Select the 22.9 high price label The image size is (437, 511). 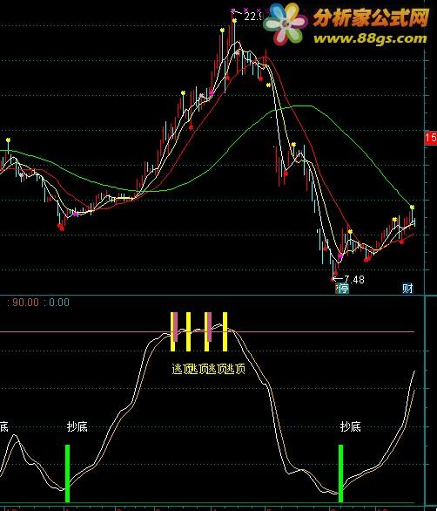[x=252, y=17]
